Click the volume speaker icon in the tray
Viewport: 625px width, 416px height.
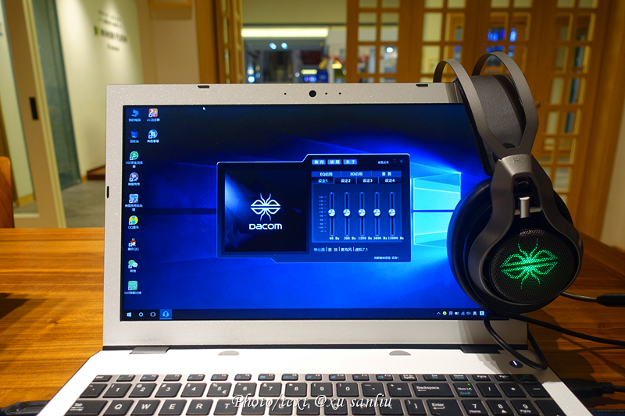pyautogui.click(x=468, y=313)
